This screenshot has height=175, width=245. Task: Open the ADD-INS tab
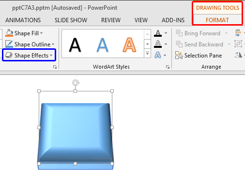173,20
